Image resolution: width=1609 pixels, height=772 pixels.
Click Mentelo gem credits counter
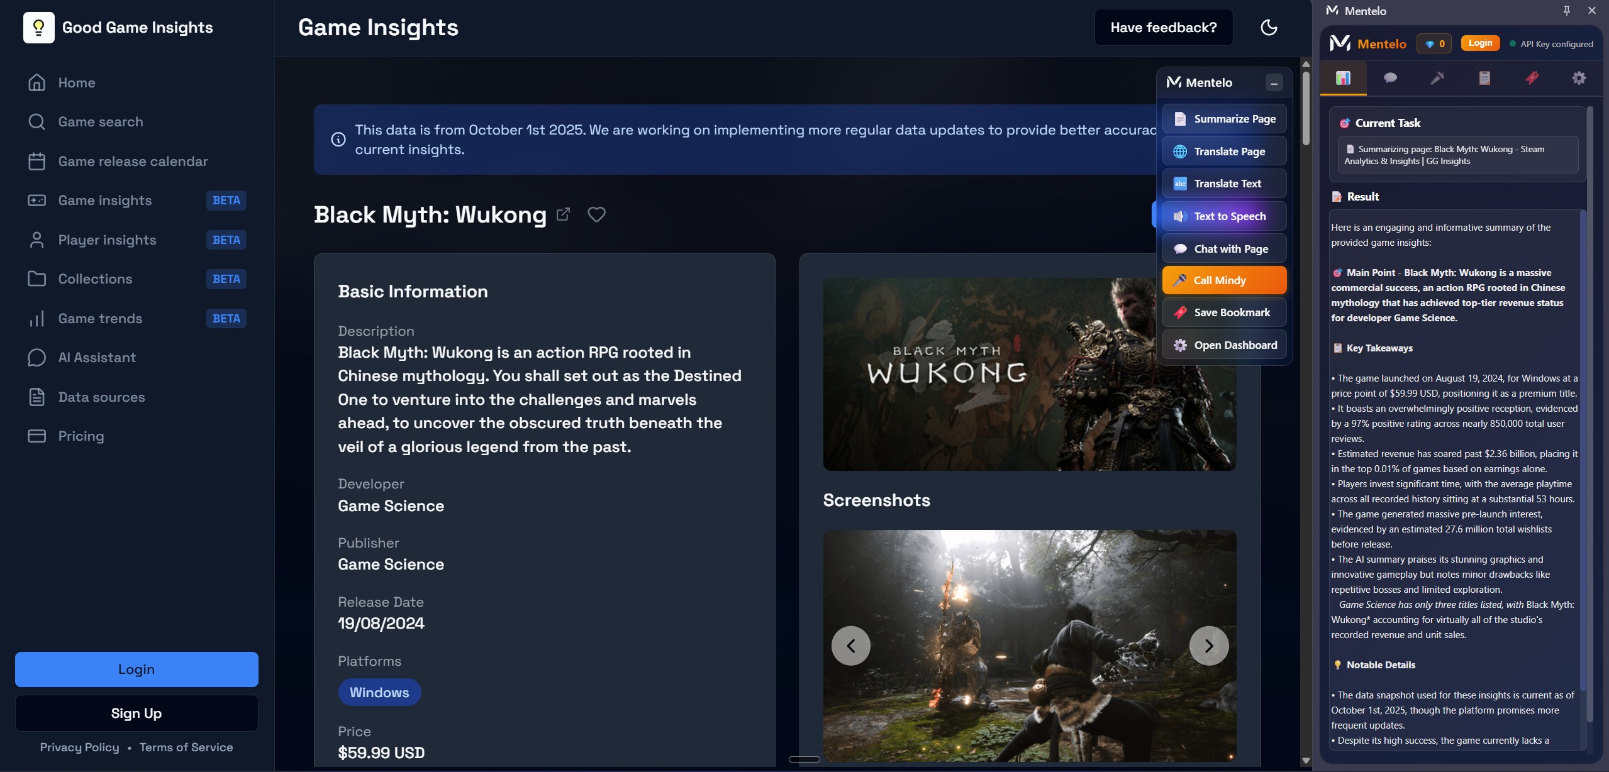[1434, 44]
